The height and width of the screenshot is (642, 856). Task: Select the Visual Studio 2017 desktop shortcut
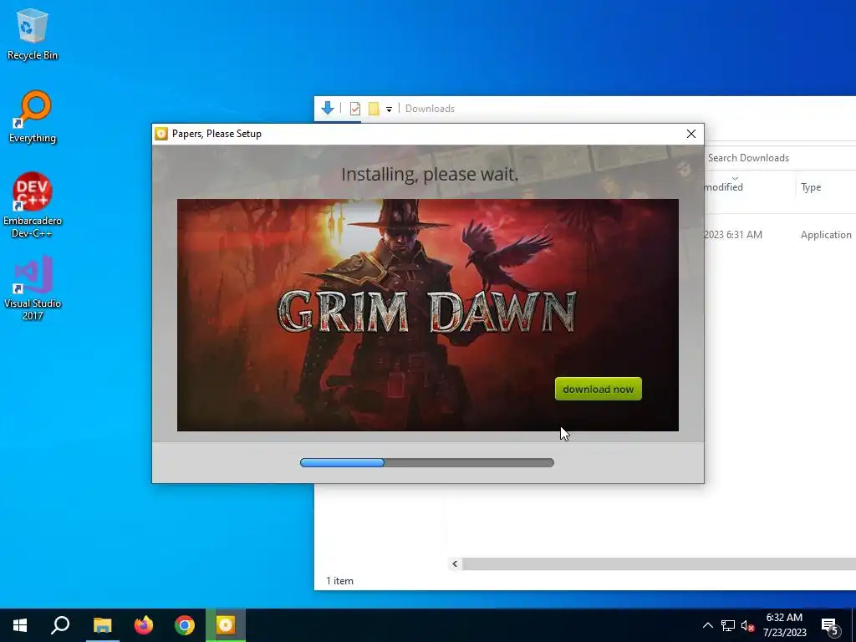point(33,288)
